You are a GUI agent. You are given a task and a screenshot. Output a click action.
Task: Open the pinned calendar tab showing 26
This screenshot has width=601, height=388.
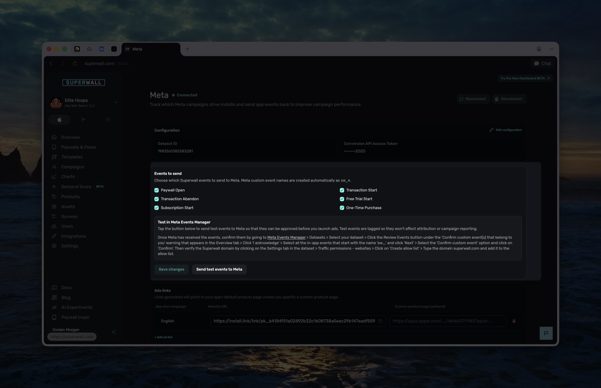click(x=102, y=49)
